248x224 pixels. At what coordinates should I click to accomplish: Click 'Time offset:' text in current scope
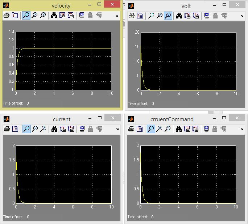13,217
